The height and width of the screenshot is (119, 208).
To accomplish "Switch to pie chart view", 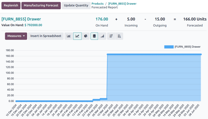I will click(x=86, y=36).
